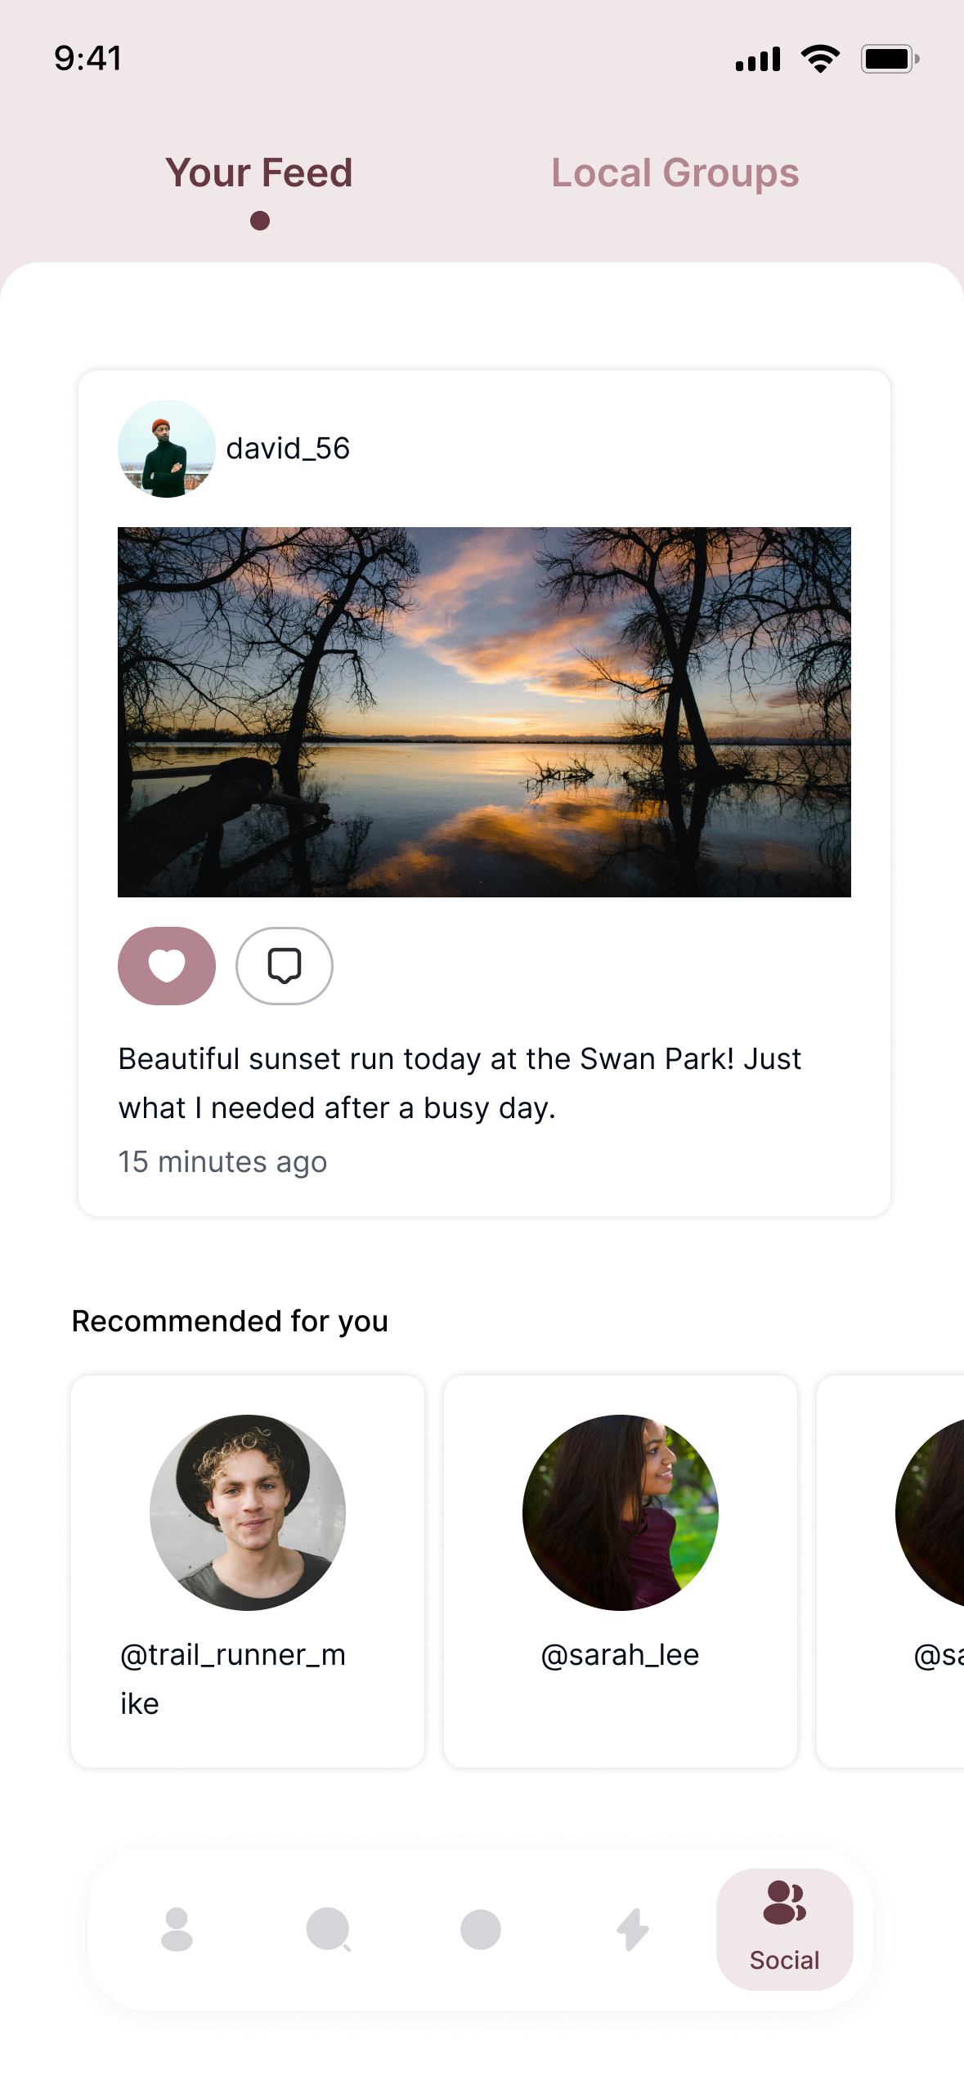
Task: Tap the Your Feed indicator dot
Action: point(259,219)
